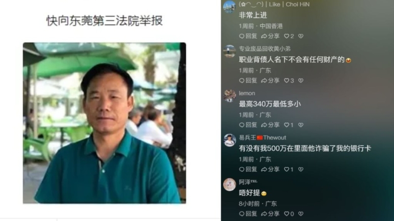Image resolution: width=394 pixels, height=221 pixels.
Task: Dislike the 非常上进 comment
Action: click(301, 36)
